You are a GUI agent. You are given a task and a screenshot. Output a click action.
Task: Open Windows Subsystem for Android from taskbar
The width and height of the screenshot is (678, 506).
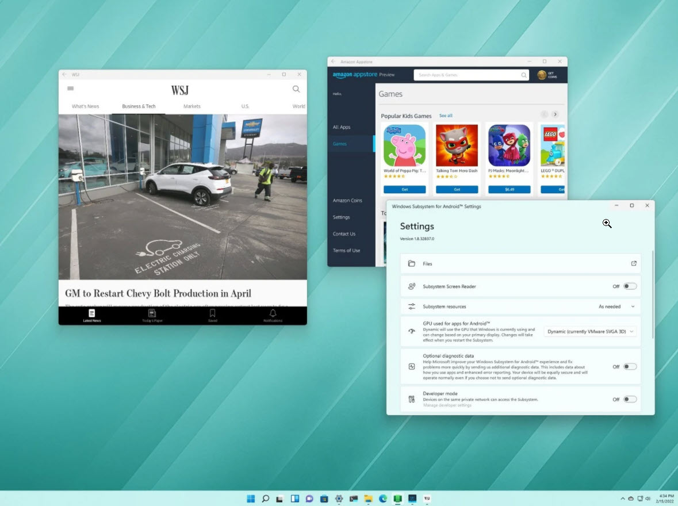coord(397,499)
